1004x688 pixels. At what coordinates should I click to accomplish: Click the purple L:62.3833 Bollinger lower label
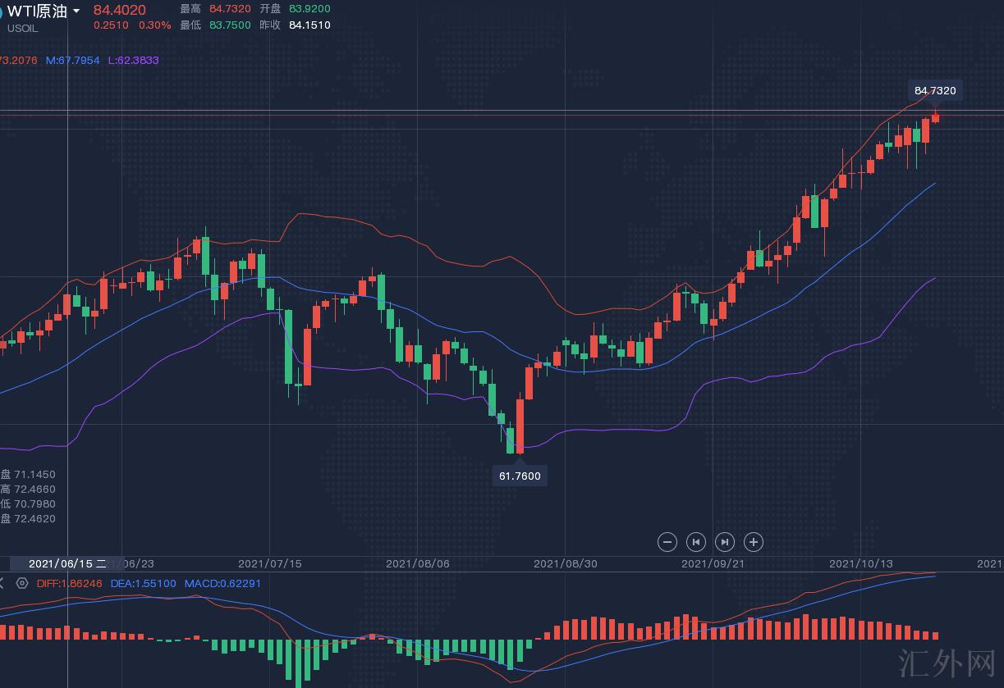tap(133, 60)
